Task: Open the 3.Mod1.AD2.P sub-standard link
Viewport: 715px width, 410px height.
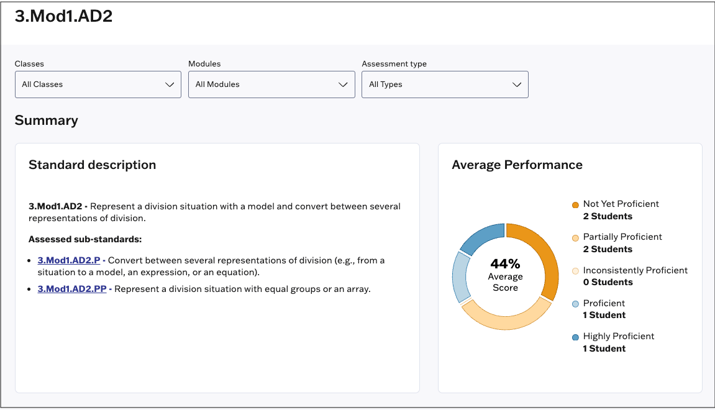Action: (69, 260)
